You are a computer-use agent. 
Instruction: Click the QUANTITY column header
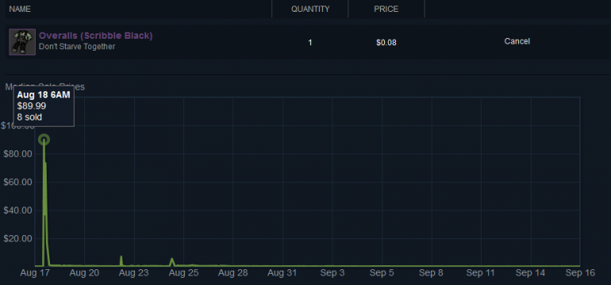tap(310, 9)
